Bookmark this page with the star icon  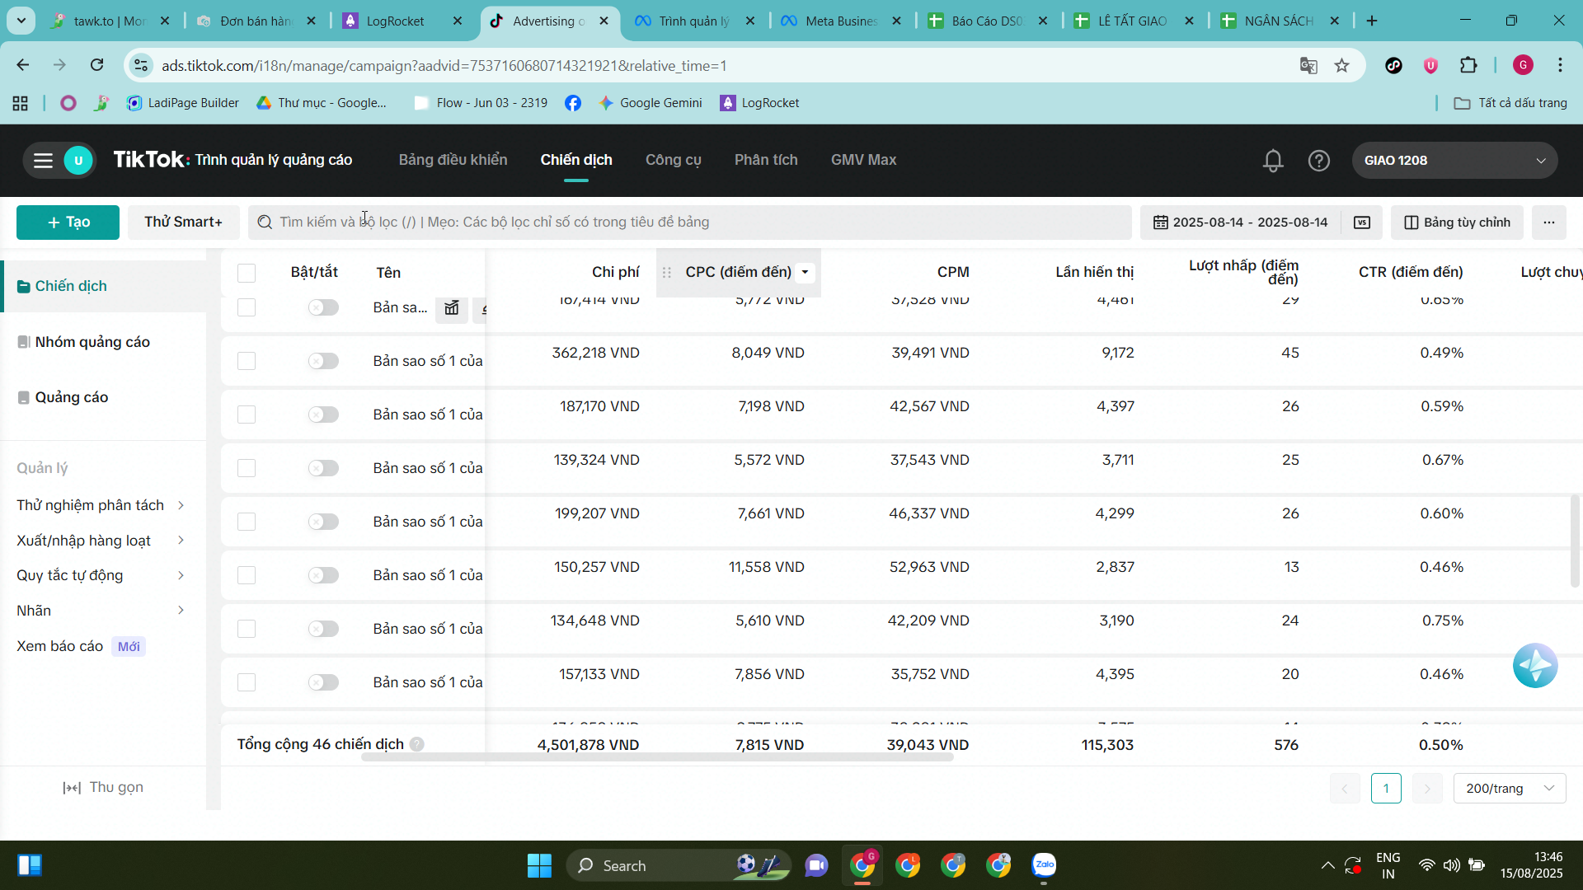[1342, 66]
